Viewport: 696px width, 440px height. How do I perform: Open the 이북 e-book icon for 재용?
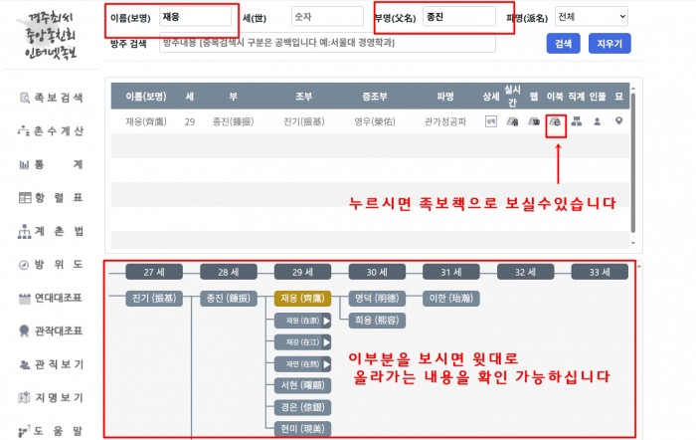click(557, 121)
